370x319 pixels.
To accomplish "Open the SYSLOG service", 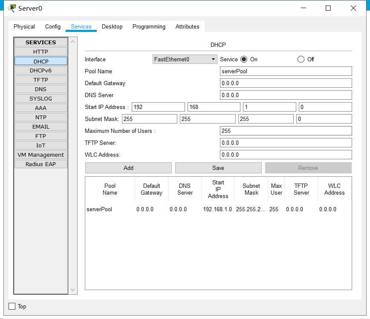I will [41, 98].
